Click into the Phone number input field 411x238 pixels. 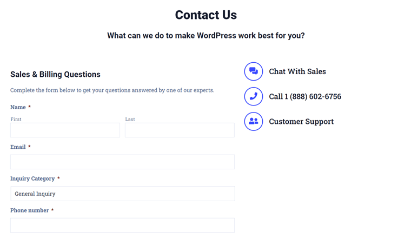(122, 225)
